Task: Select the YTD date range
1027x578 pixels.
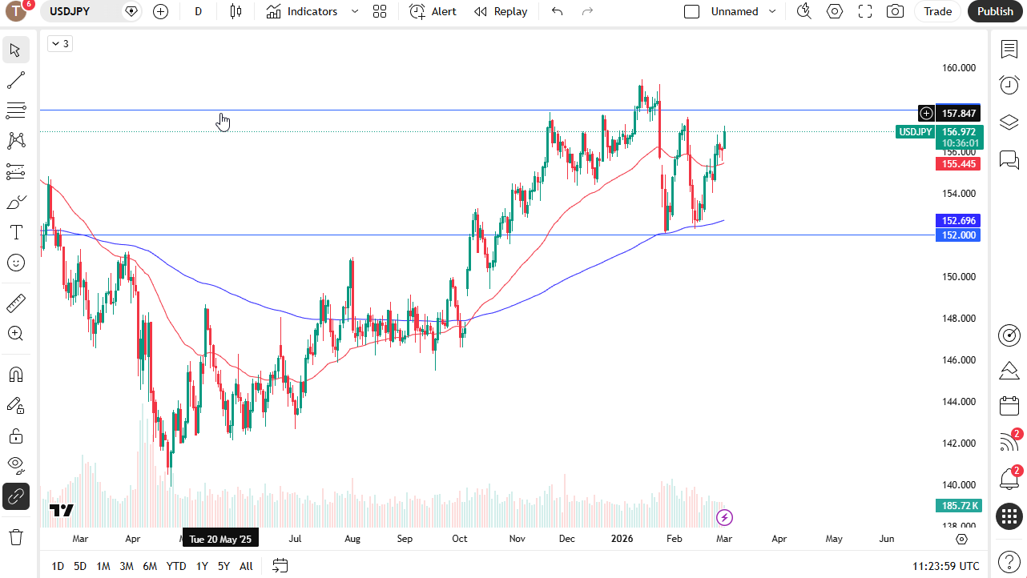Action: pos(176,566)
